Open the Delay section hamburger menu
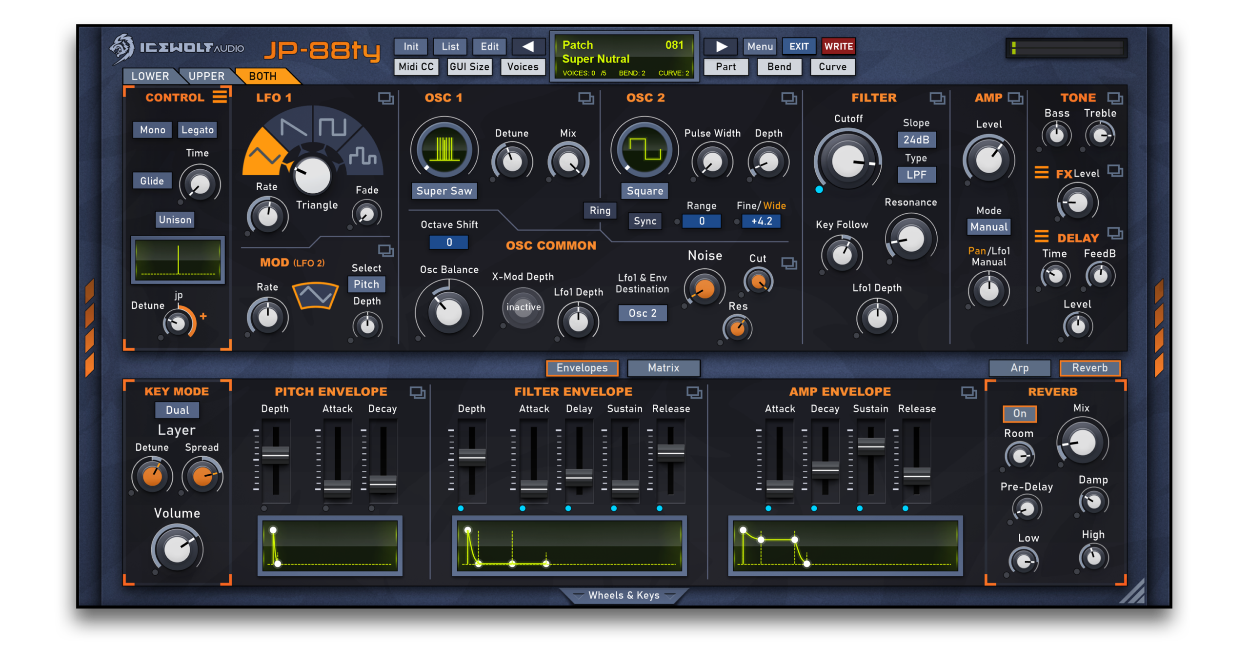Screen dimensions: 1249x666 [x=1041, y=237]
